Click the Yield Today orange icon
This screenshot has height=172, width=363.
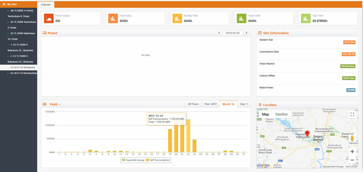click(x=113, y=18)
